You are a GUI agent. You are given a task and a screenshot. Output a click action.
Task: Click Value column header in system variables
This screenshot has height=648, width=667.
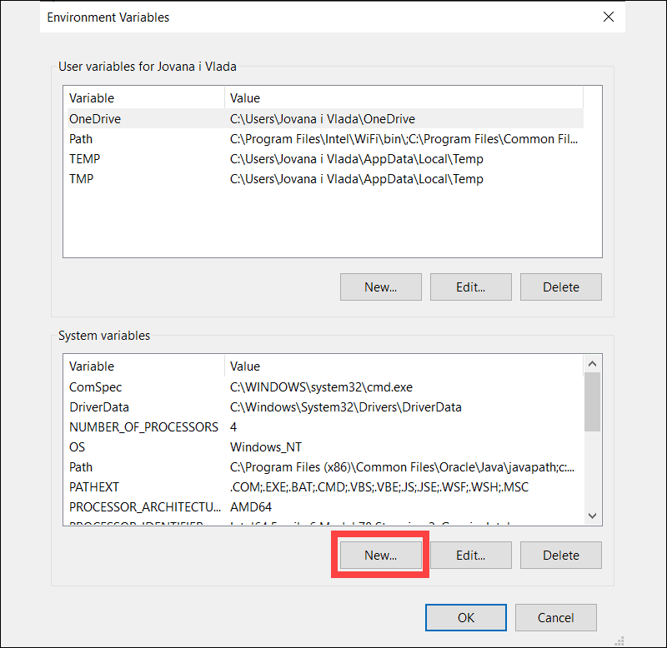tap(404, 366)
